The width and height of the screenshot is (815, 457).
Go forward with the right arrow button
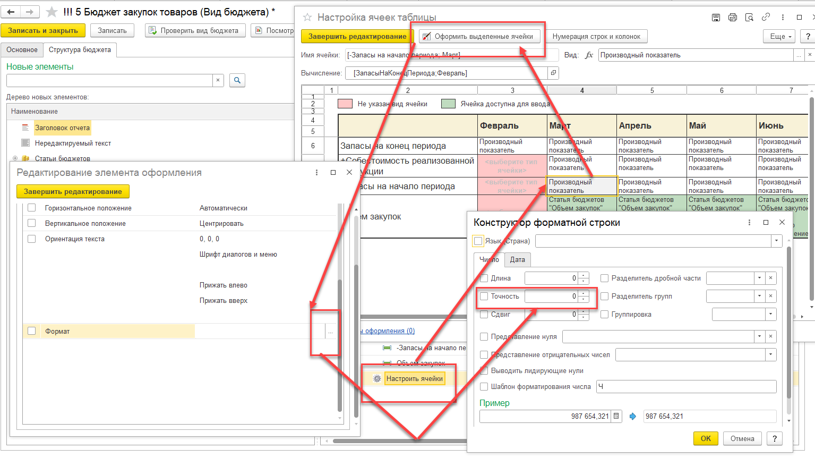pyautogui.click(x=29, y=12)
